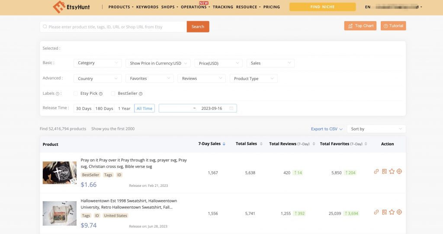Select 30 Days release time
This screenshot has width=443, height=234.
click(x=83, y=108)
